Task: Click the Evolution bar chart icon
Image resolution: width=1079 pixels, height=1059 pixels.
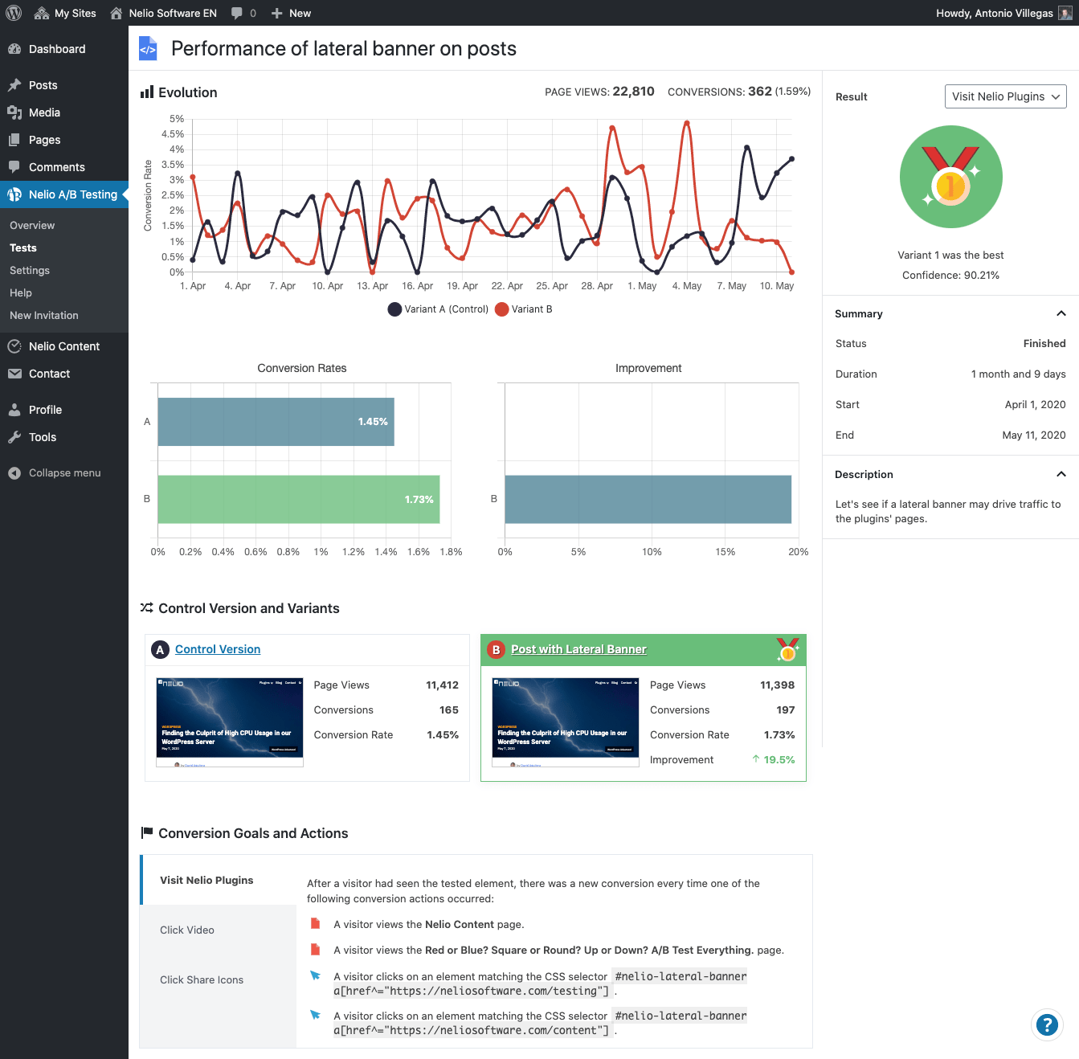Action: (147, 92)
